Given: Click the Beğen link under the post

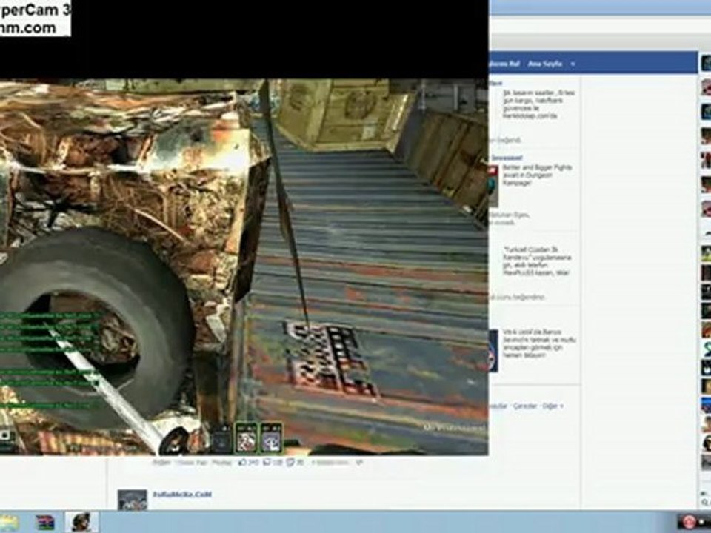Looking at the screenshot, I should pyautogui.click(x=161, y=463).
